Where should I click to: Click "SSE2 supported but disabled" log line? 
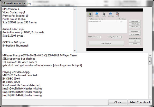(19, 59)
